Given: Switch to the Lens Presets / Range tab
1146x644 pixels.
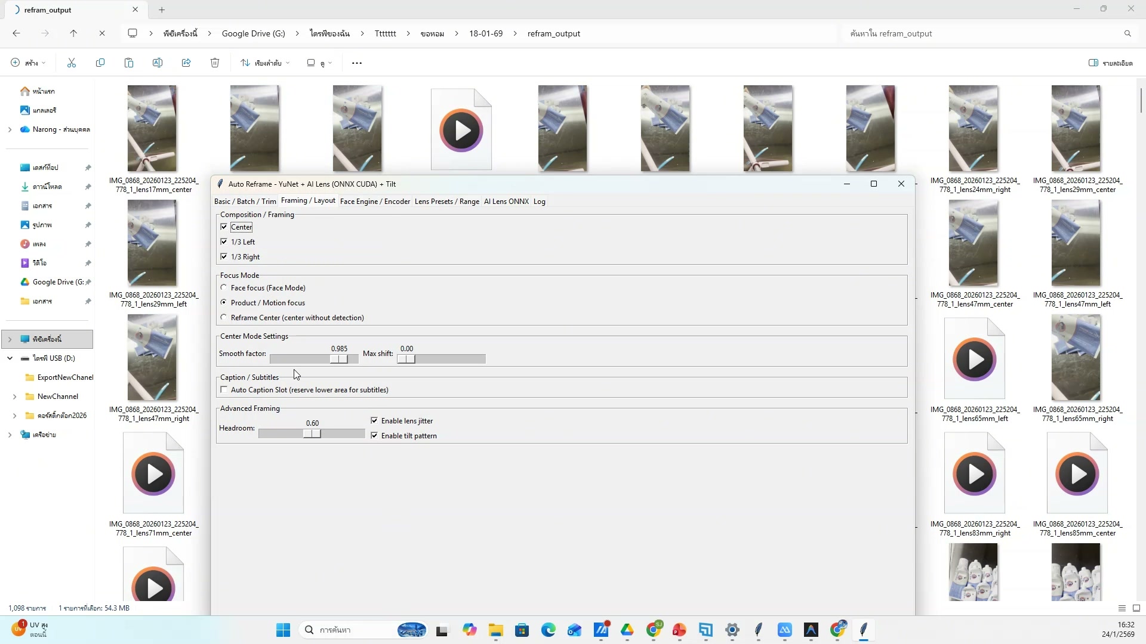Looking at the screenshot, I should (446, 202).
